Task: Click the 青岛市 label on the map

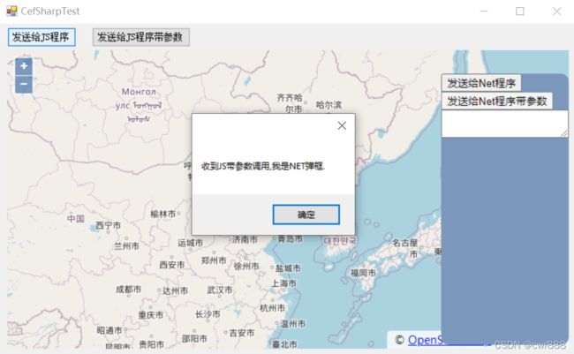Action: [291, 238]
